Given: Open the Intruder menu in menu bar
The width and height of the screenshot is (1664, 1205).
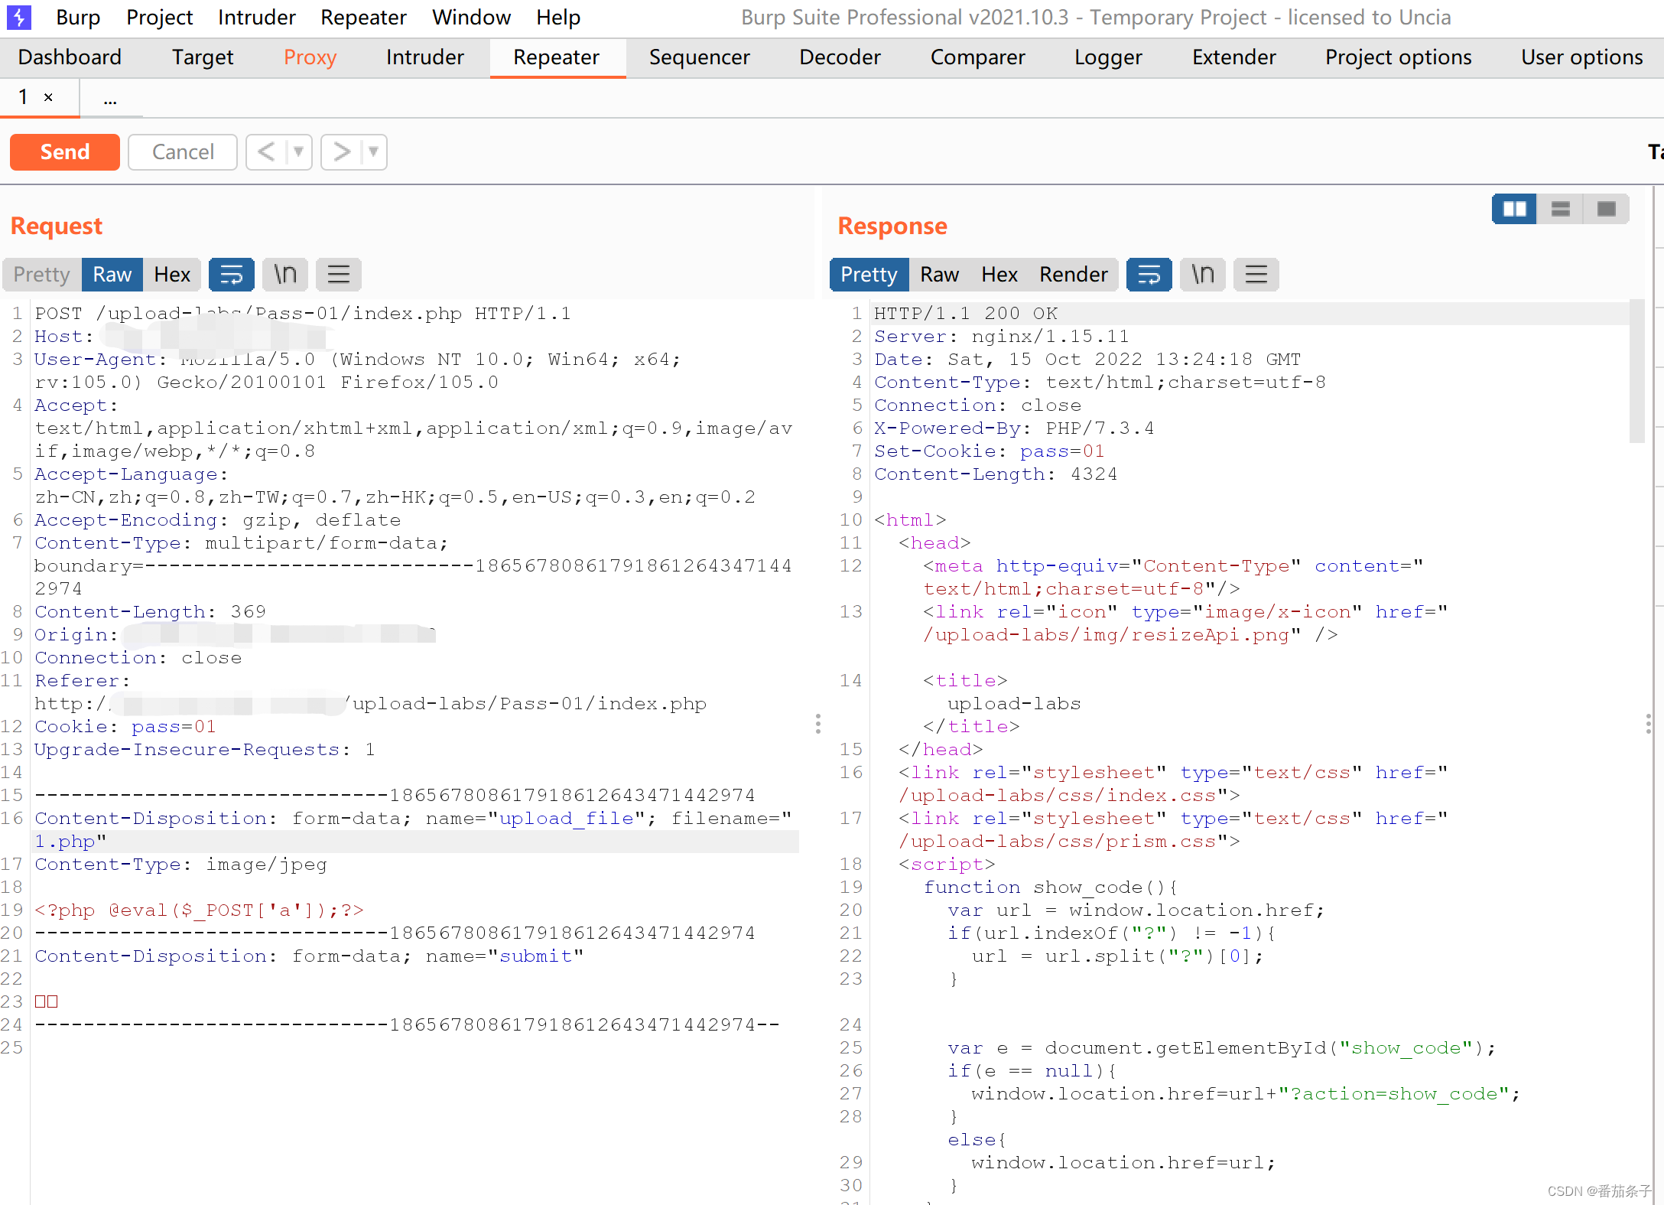Looking at the screenshot, I should pos(256,17).
